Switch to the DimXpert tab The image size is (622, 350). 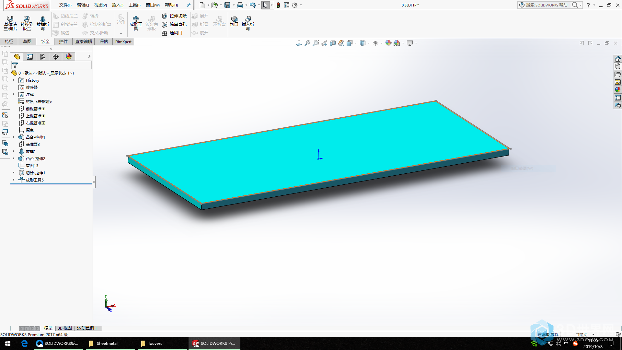click(123, 41)
